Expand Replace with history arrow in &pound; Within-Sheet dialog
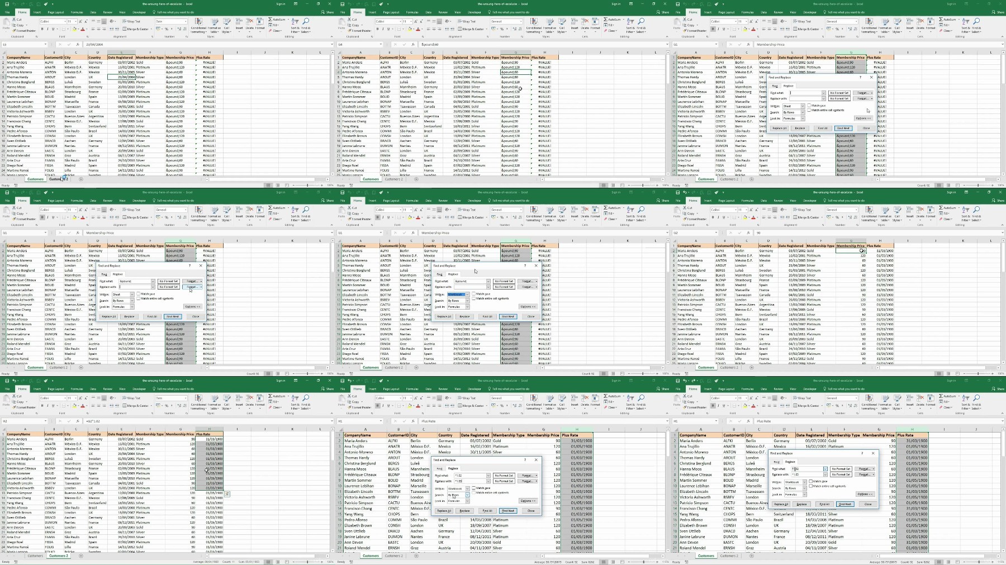The height and width of the screenshot is (565, 1006). 153,287
